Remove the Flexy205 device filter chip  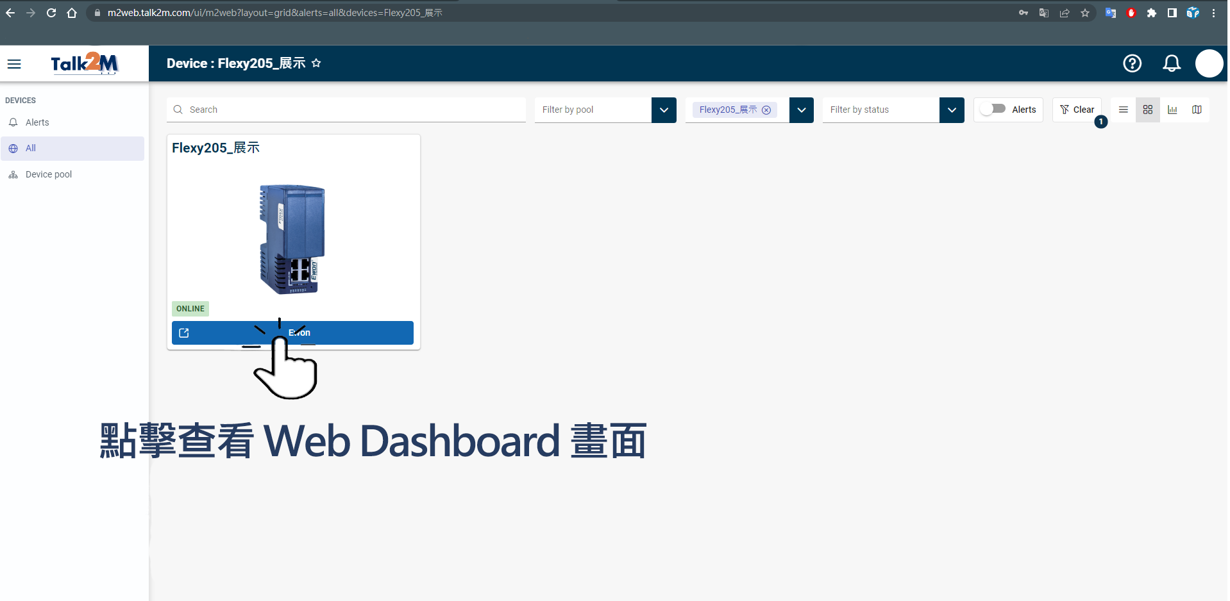(766, 110)
